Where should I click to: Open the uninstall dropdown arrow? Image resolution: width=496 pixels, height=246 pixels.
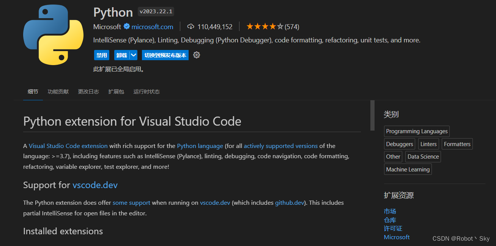click(x=133, y=55)
